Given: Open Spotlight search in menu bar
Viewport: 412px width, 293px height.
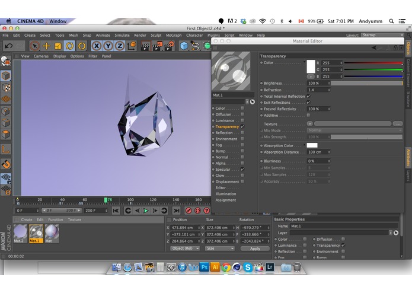Looking at the screenshot, I should (391, 21).
